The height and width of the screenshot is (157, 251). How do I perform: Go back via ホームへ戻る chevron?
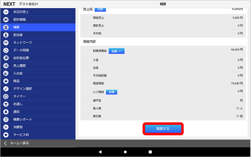[5, 143]
